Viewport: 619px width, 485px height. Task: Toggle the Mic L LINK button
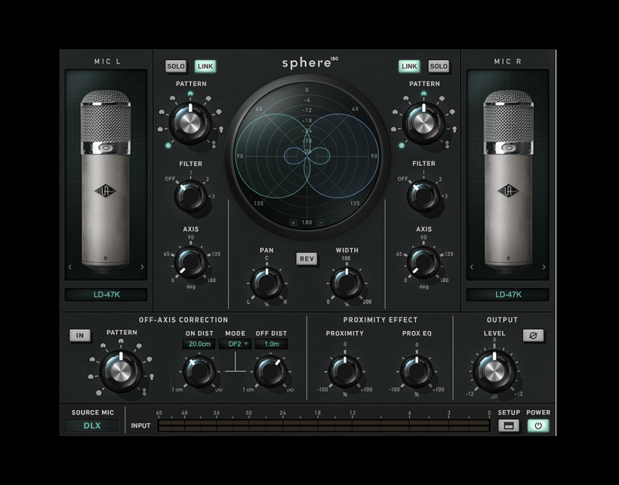pyautogui.click(x=205, y=66)
